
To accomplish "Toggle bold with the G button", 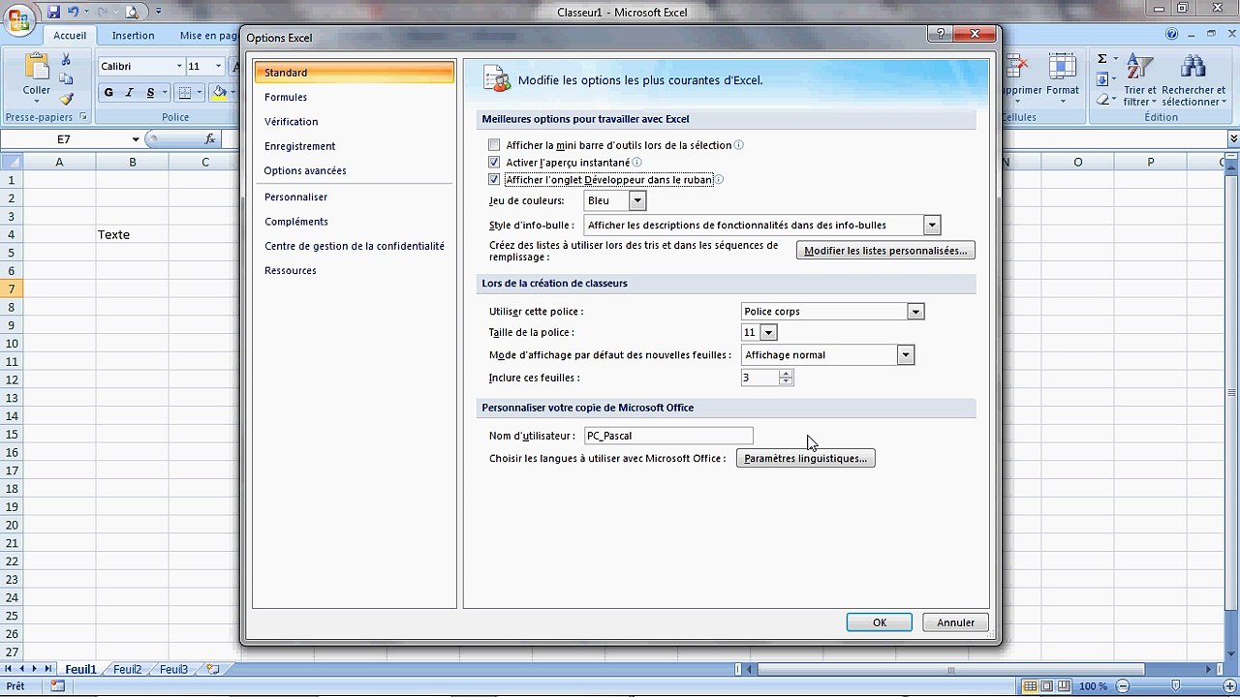I will click(108, 93).
